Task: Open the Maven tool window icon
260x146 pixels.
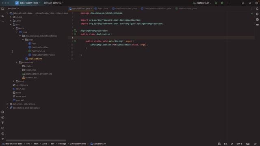Action: tap(257, 25)
